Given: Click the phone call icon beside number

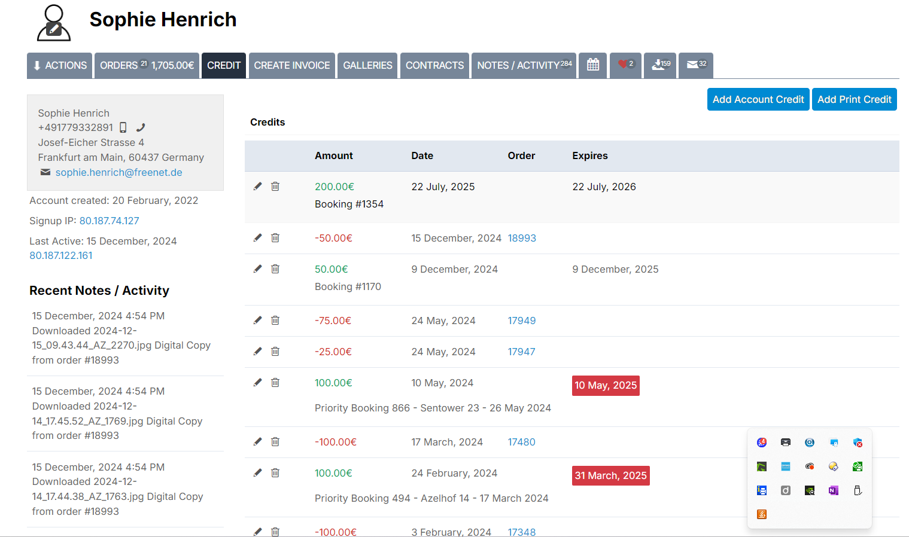Looking at the screenshot, I should [x=141, y=127].
